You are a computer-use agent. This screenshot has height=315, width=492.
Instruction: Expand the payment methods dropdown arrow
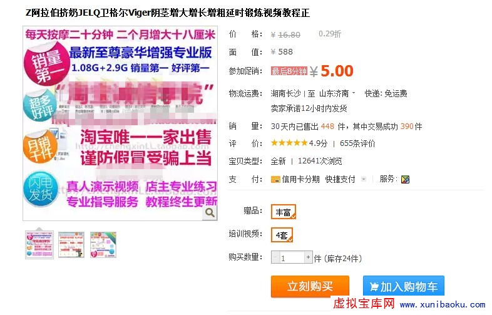(364, 179)
